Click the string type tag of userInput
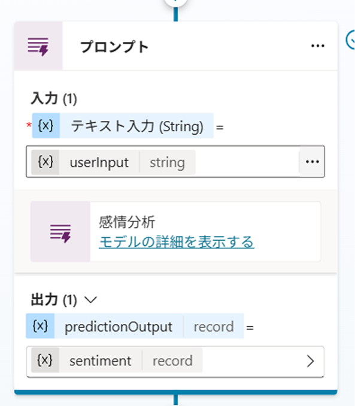The width and height of the screenshot is (355, 406). tap(167, 162)
